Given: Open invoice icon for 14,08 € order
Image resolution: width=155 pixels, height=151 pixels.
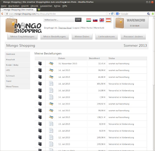Looking at the screenshot, I should 51,90.
